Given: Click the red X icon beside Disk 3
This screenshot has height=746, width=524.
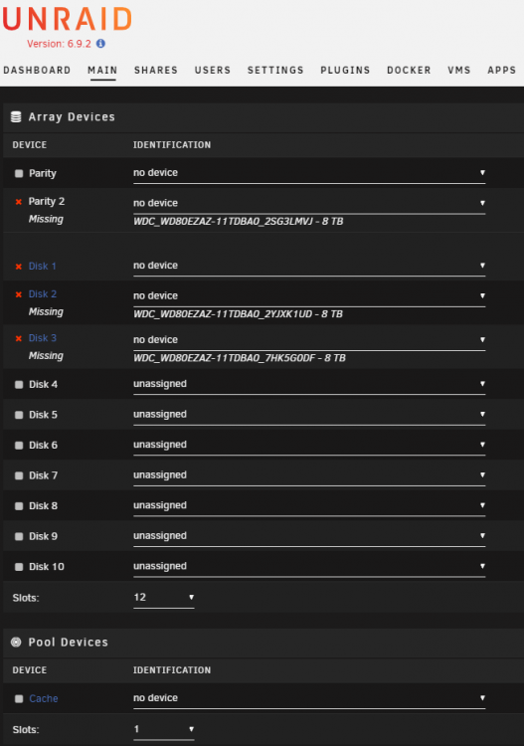Looking at the screenshot, I should tap(19, 338).
